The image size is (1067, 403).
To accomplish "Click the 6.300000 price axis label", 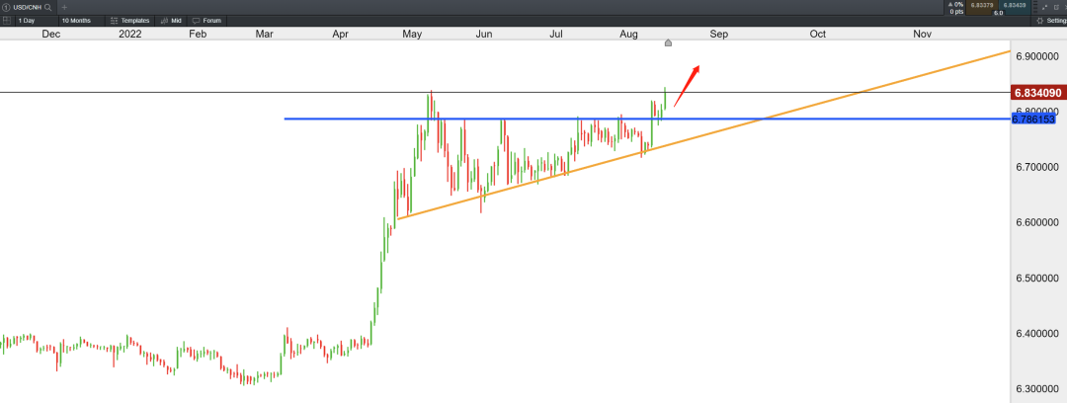I will point(1036,389).
